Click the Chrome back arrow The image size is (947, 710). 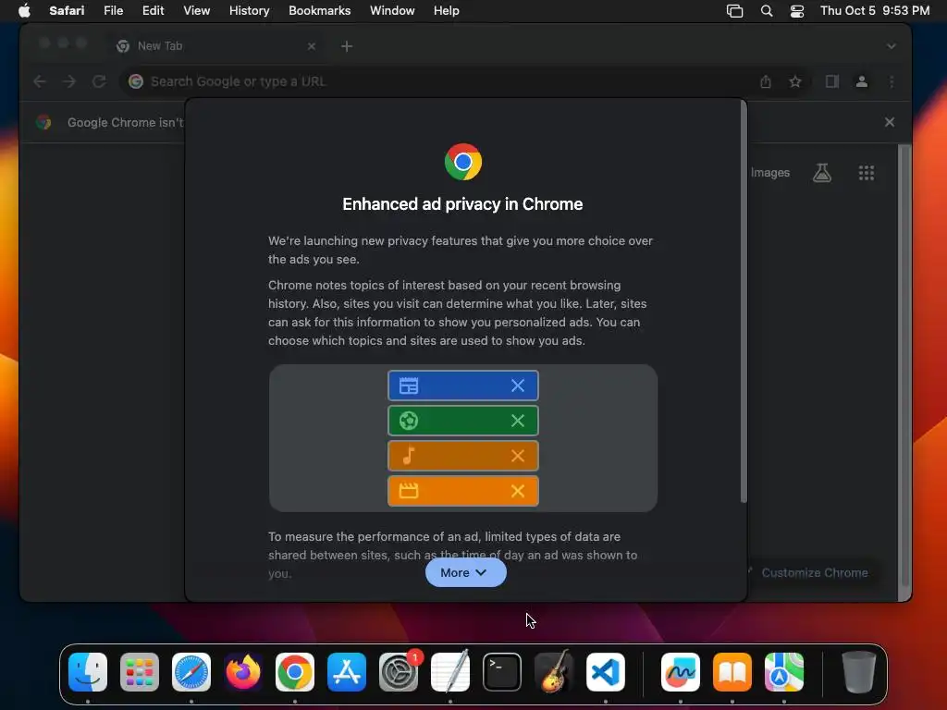[x=40, y=81]
